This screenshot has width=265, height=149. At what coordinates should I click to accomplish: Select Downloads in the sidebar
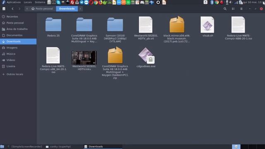(x=18, y=41)
